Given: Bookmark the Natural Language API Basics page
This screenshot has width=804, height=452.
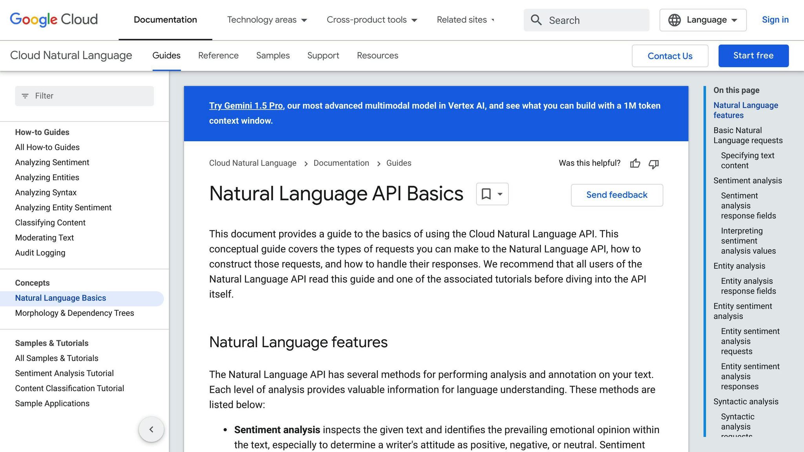Looking at the screenshot, I should tap(487, 194).
